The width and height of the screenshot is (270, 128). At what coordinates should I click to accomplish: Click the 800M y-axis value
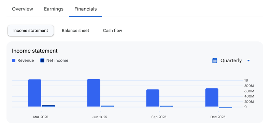pos(249,86)
